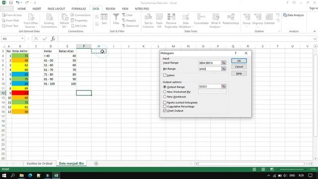318x179 pixels.
Task: Switch to Kontinu ke Ordinal sheet
Action: coord(40,164)
